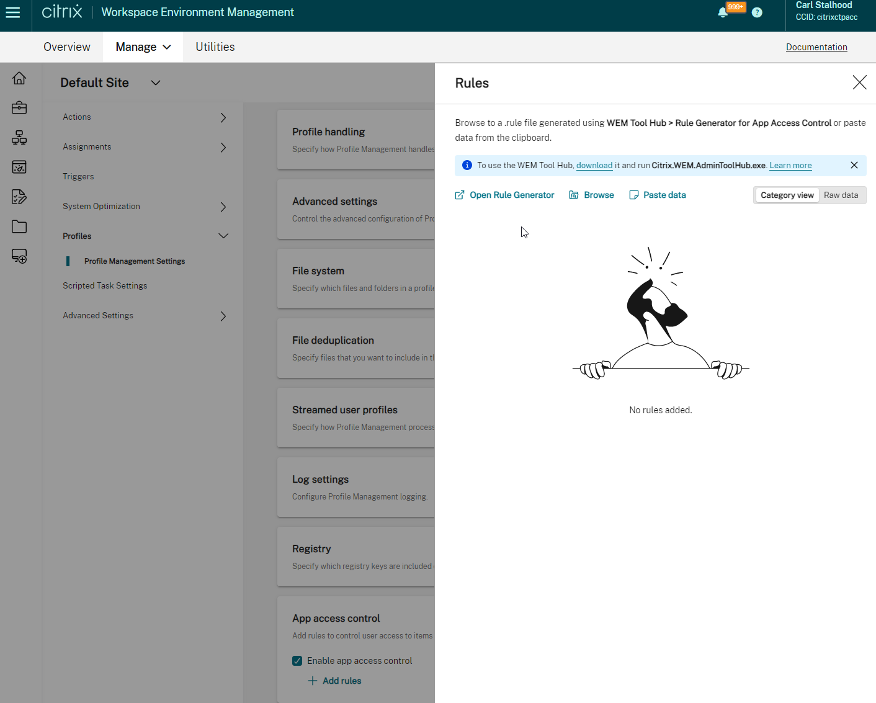Click the Browse folder icon
Viewport: 876px width, 703px height.
point(574,195)
